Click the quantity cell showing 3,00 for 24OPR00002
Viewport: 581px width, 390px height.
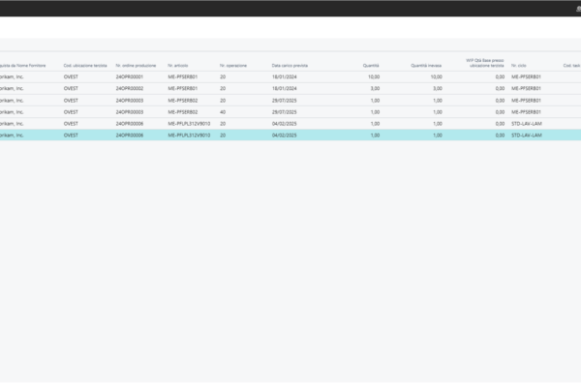(371, 88)
